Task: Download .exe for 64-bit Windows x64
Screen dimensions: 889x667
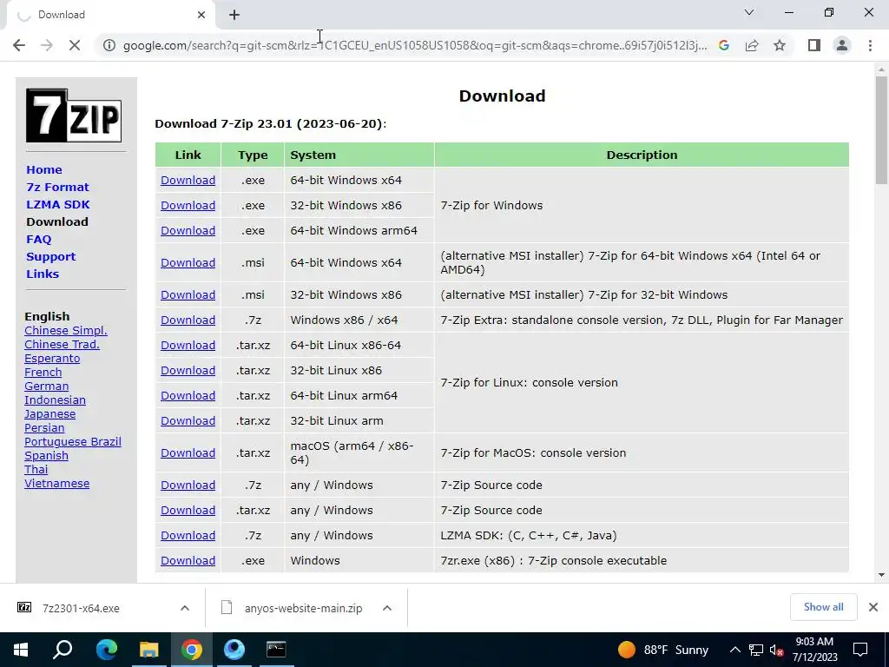Action: [x=188, y=180]
